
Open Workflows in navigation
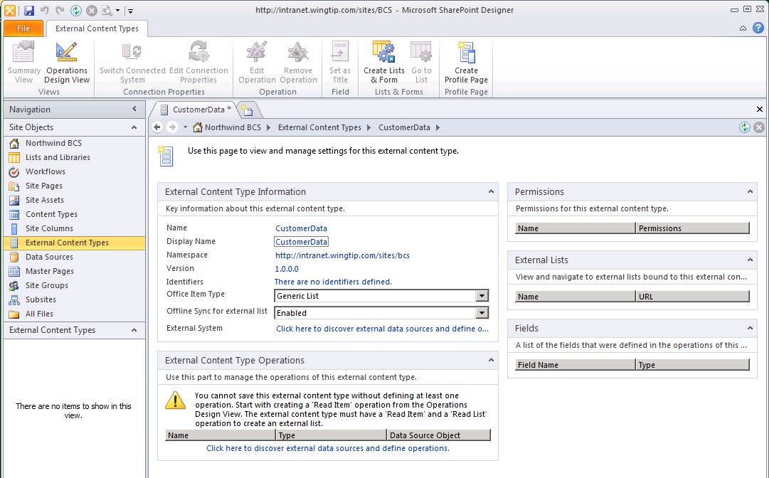[x=45, y=171]
